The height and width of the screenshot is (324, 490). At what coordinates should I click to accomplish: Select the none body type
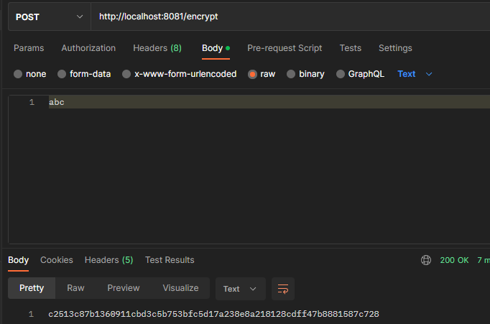pos(30,74)
